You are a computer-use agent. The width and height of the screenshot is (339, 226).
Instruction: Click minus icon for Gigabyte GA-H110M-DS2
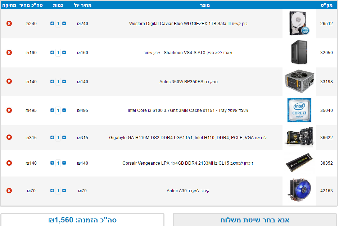(x=64, y=137)
